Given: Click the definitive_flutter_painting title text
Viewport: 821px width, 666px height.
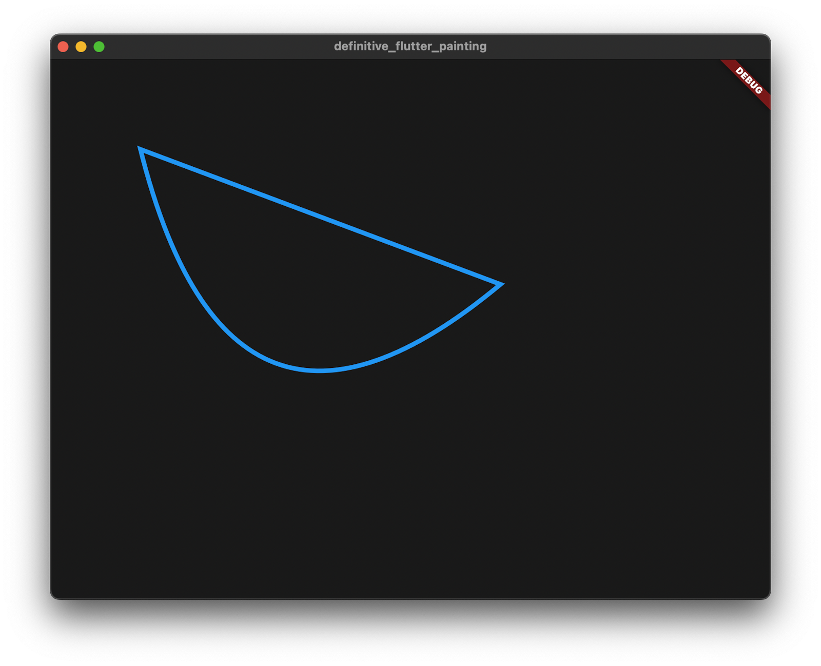Looking at the screenshot, I should point(410,46).
